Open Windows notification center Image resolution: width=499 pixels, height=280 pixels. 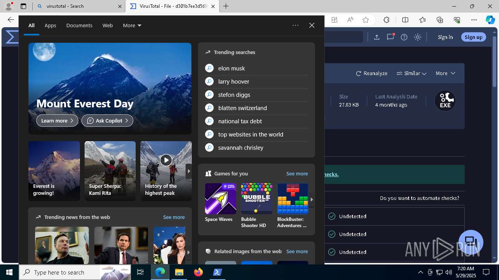coord(486,273)
